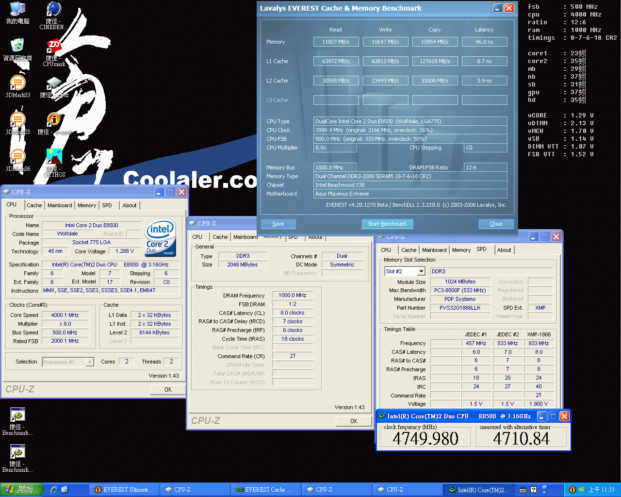621x497 pixels.
Task: Click the XMP-1866 frequency 933 MHz cell
Action: 539,343
